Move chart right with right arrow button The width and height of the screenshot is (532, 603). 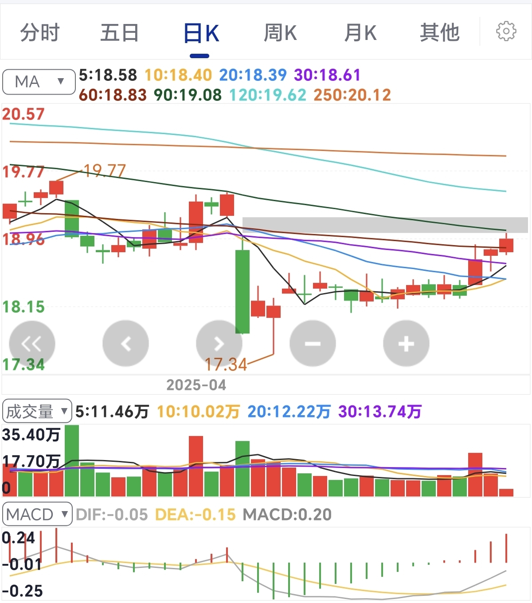(x=219, y=343)
